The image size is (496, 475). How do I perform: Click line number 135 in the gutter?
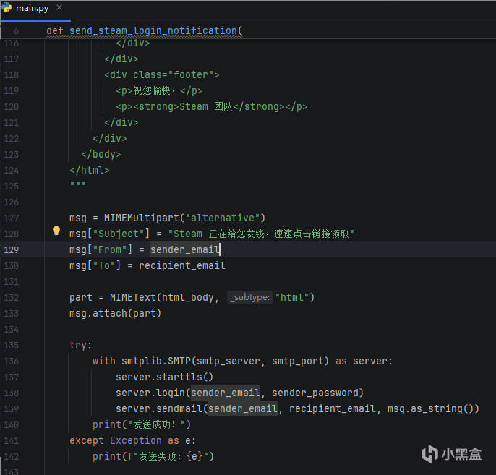pos(11,345)
